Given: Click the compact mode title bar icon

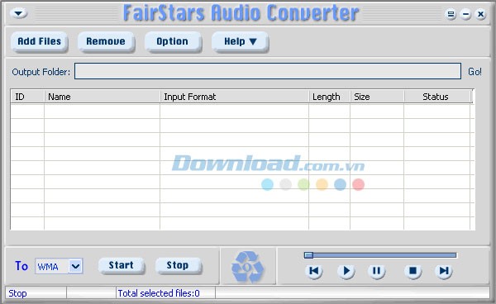Looking at the screenshot, I should (x=451, y=14).
